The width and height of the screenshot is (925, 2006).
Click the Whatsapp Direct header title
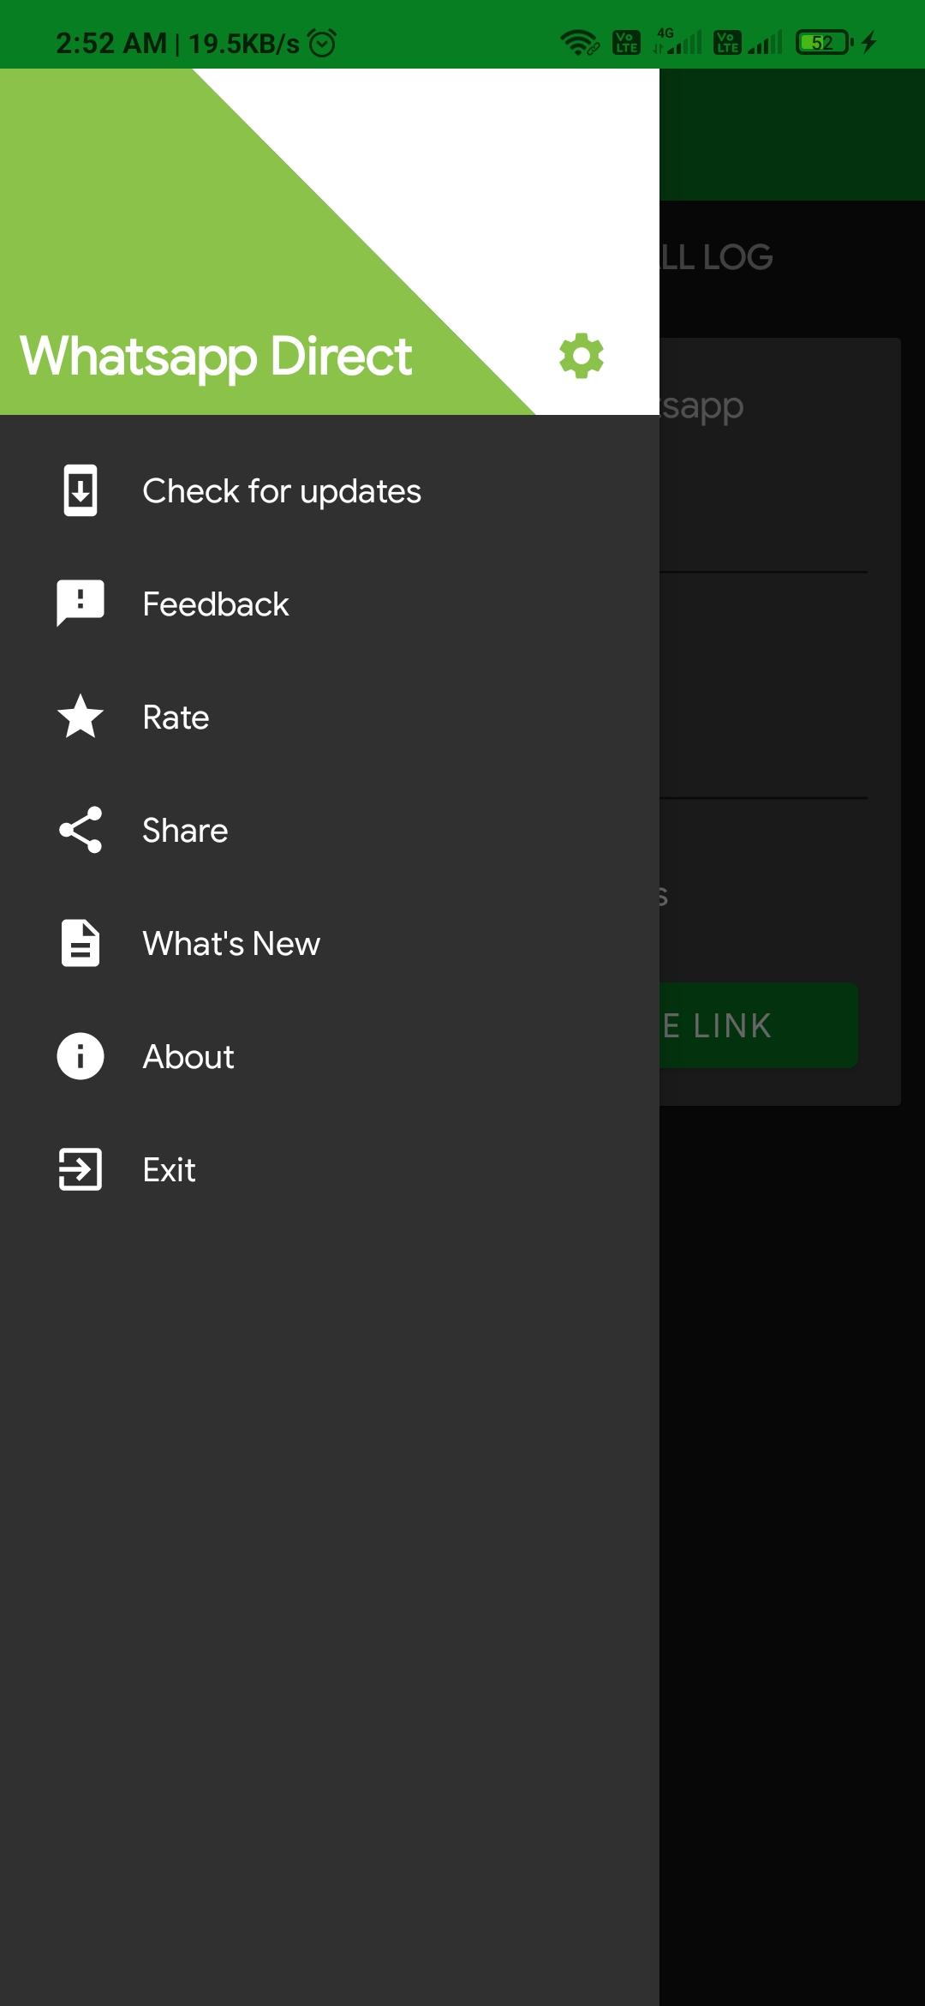[x=216, y=357]
